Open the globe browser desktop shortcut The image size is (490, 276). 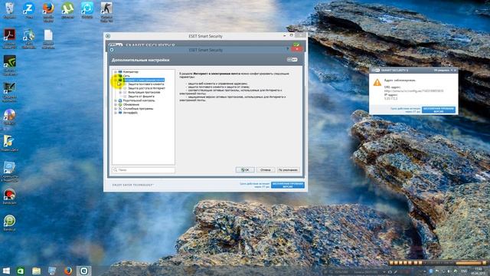29,38
